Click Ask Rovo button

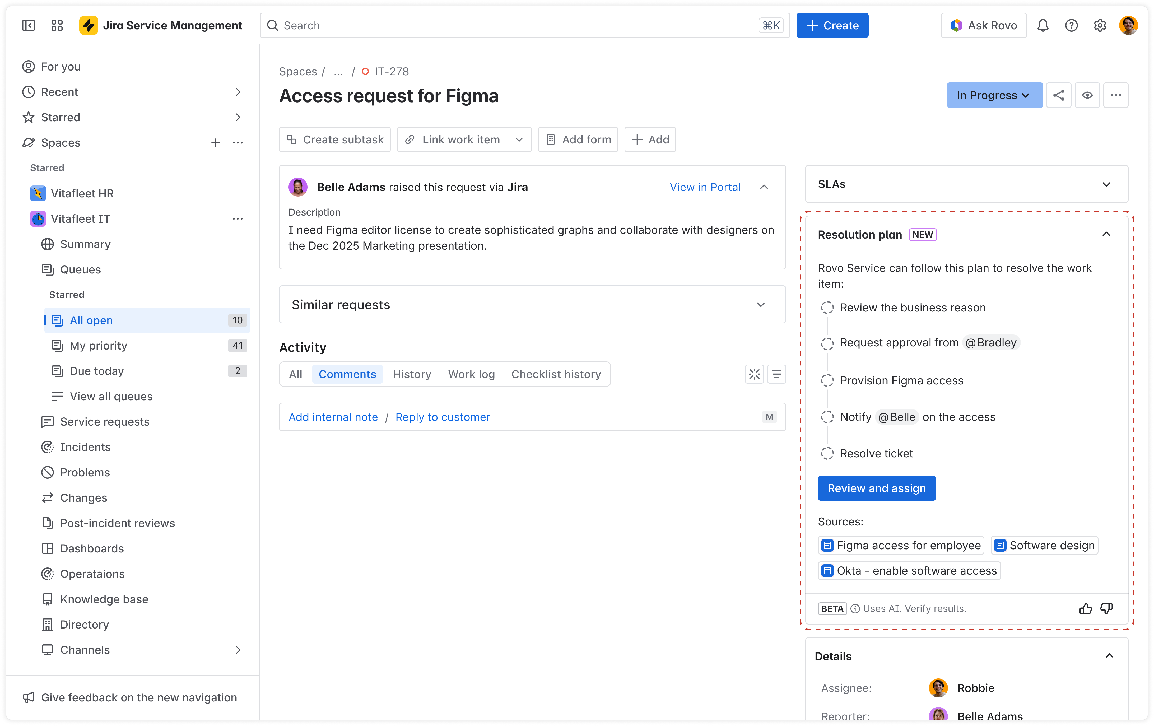(983, 25)
